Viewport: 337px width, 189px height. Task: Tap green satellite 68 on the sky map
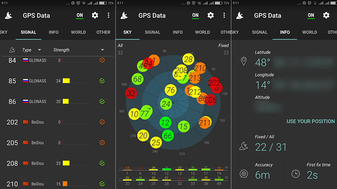click(138, 79)
